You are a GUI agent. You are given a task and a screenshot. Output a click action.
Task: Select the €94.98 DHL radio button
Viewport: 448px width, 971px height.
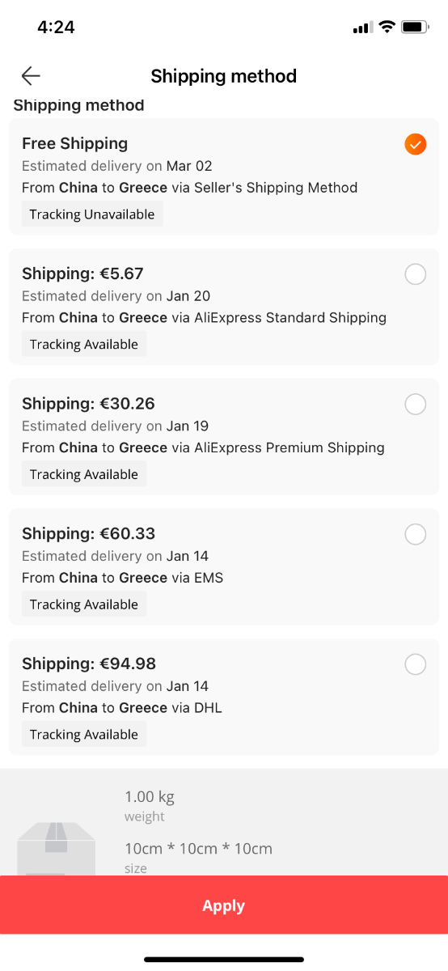[x=415, y=664]
